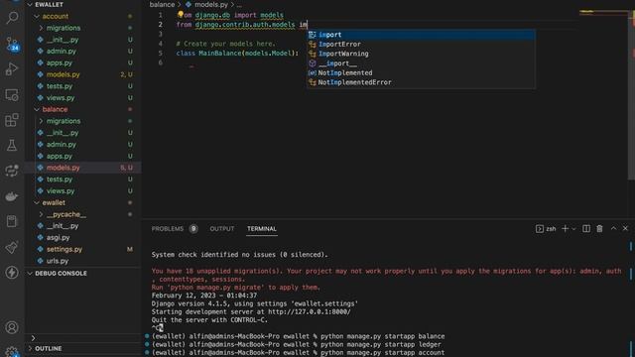Collapse the DEBUG CONSOLE section

(x=30, y=274)
